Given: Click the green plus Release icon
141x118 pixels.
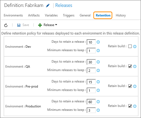Looking at the screenshot, I should 40,25.
